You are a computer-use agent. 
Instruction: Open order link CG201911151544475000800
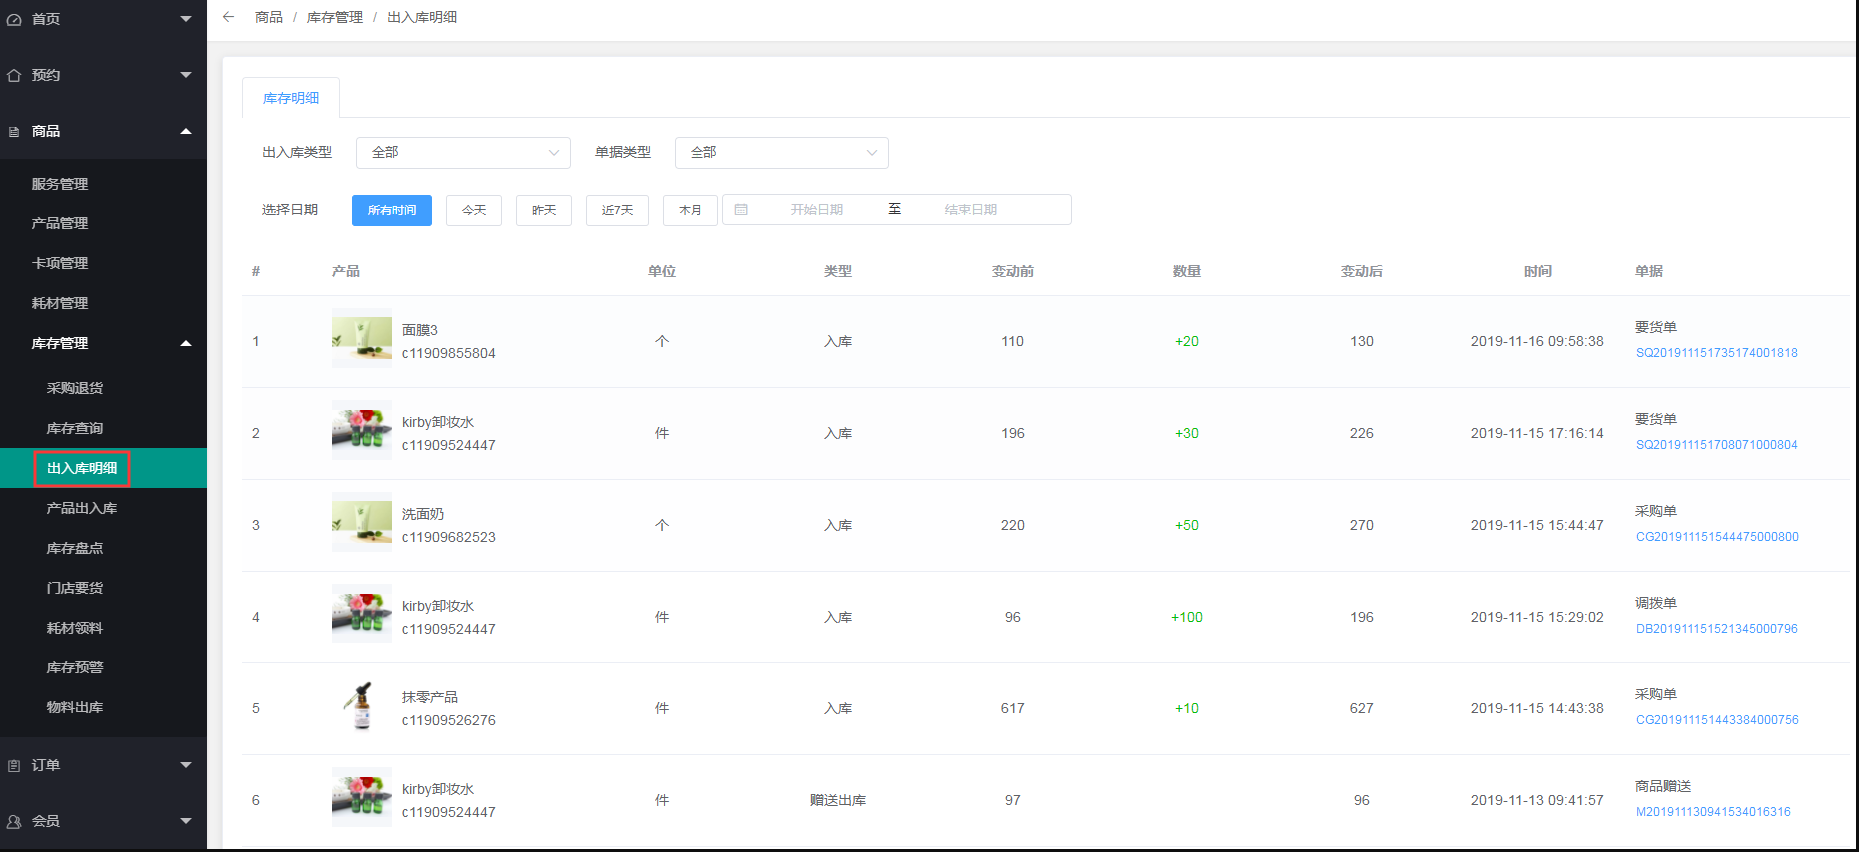[x=1717, y=537]
